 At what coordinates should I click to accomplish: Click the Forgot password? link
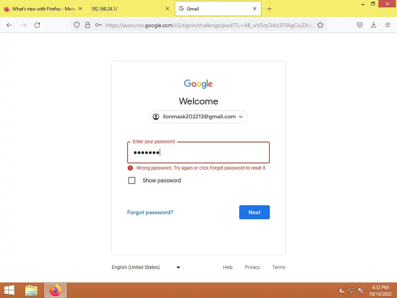(x=150, y=212)
